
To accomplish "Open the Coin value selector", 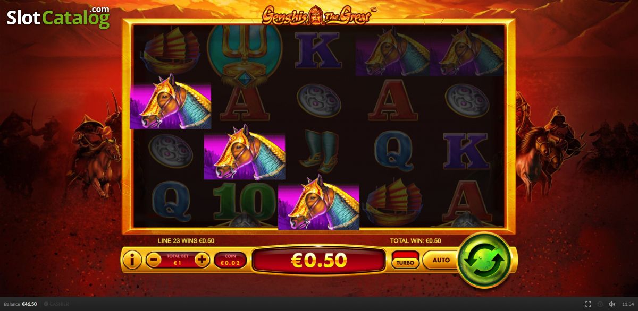I will pyautogui.click(x=230, y=260).
